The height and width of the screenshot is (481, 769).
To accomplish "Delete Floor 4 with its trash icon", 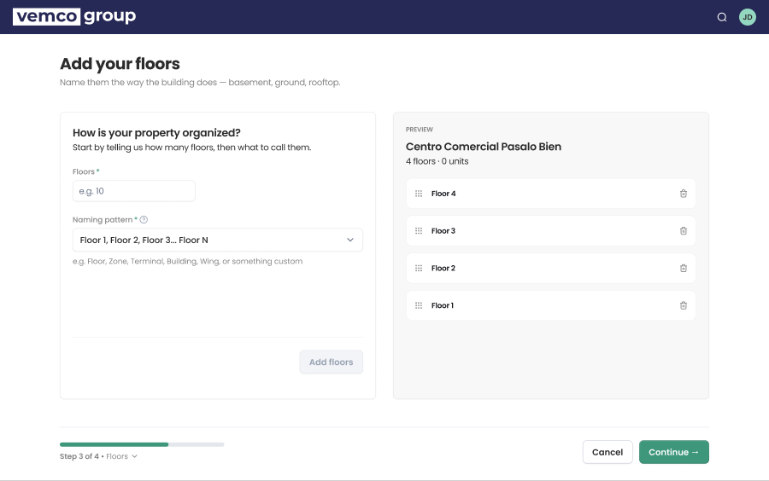I will pyautogui.click(x=684, y=194).
